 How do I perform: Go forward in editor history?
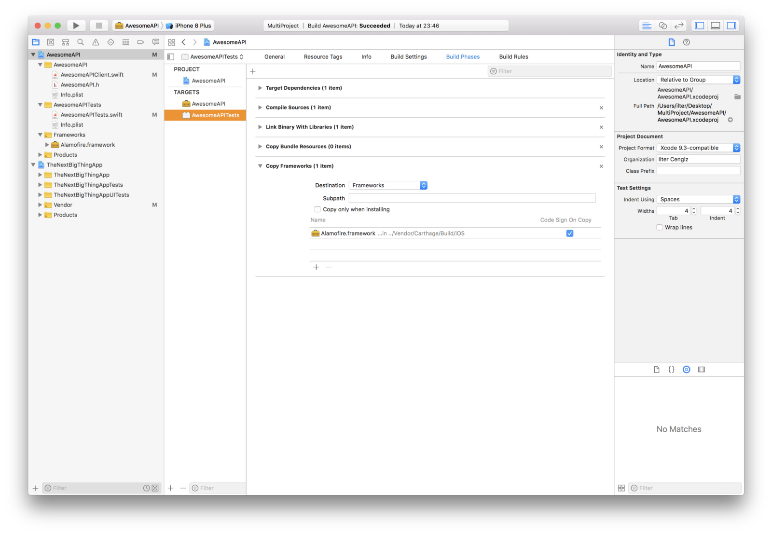coord(194,42)
